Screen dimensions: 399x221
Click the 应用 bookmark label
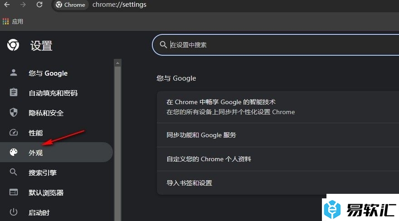(x=18, y=22)
